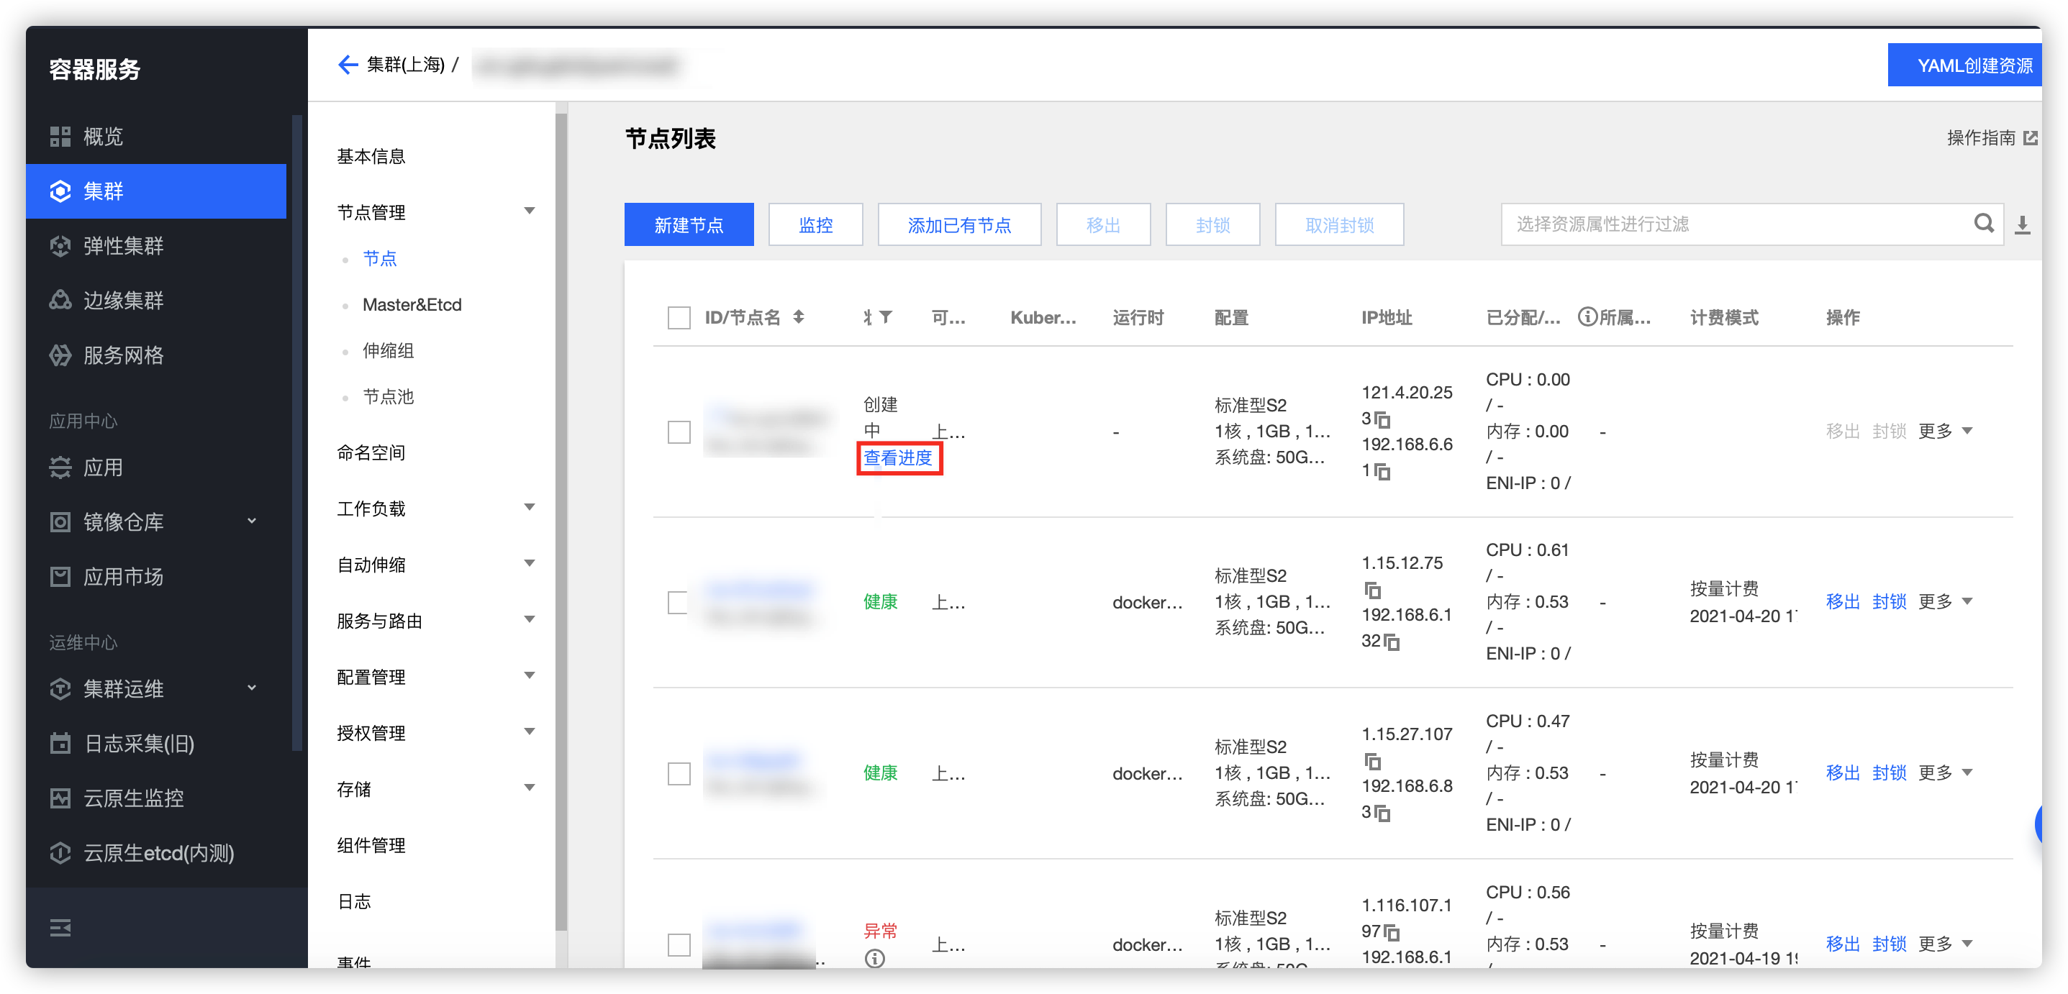Open 命名空间 menu item
This screenshot has height=994, width=2068.
[x=371, y=452]
